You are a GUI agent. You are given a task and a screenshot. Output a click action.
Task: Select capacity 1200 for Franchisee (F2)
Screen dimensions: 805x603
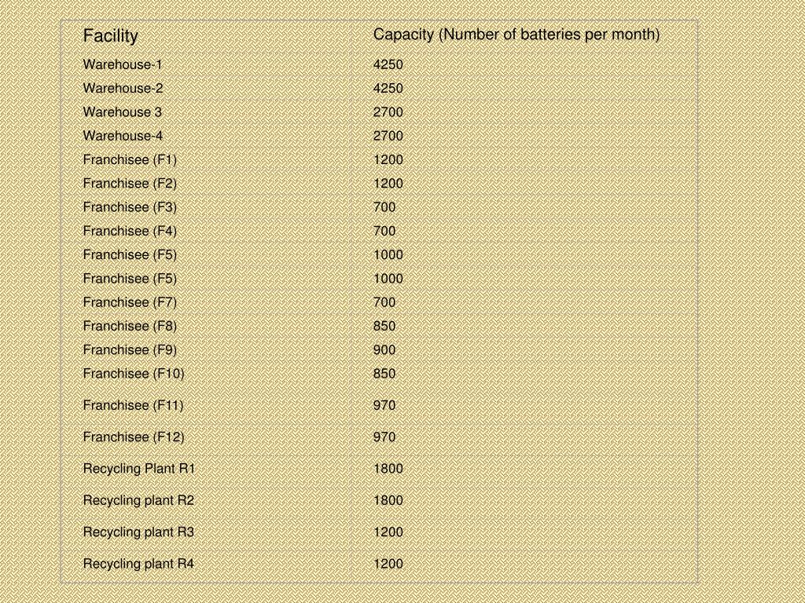388,184
